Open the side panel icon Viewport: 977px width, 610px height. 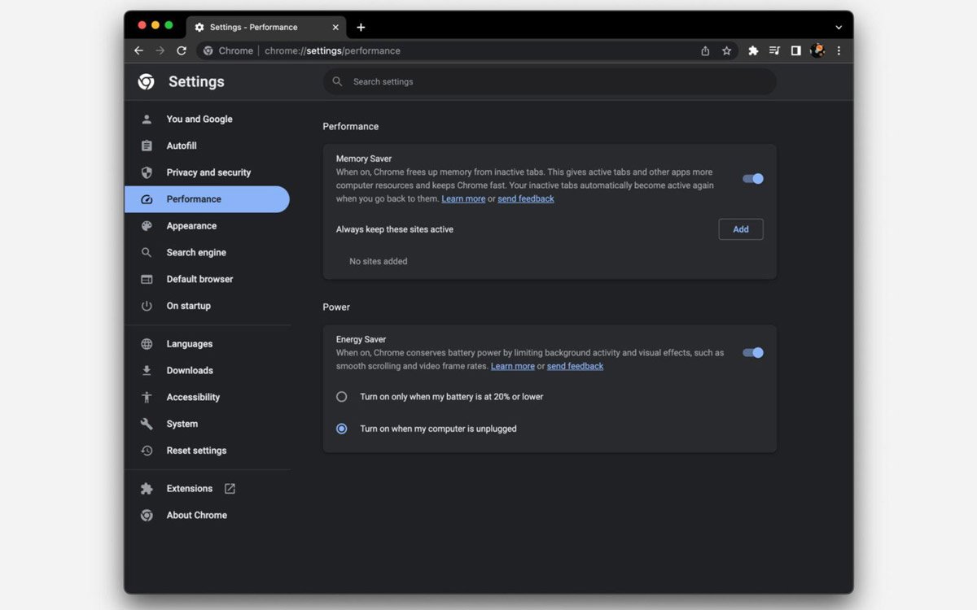[x=795, y=50]
